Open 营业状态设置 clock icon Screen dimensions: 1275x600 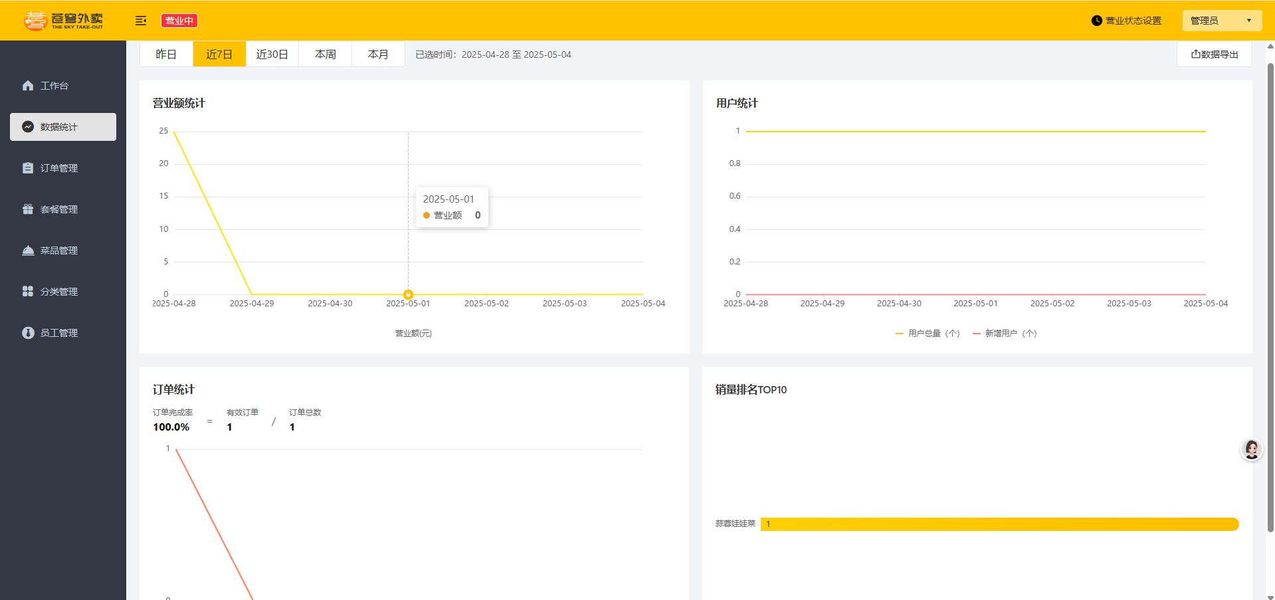(x=1097, y=21)
